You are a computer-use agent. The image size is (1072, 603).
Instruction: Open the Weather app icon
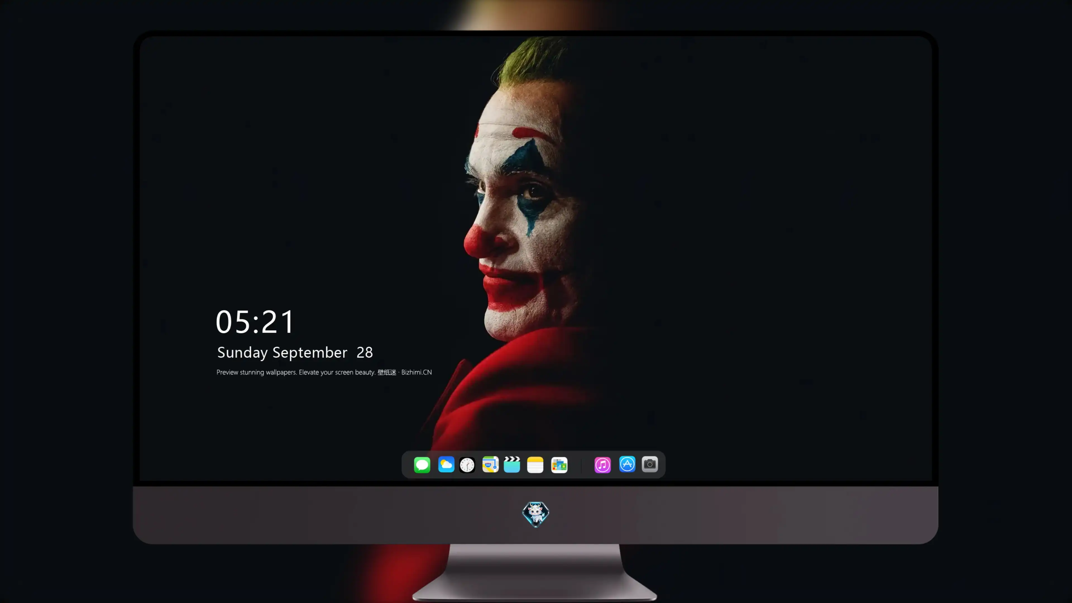446,465
